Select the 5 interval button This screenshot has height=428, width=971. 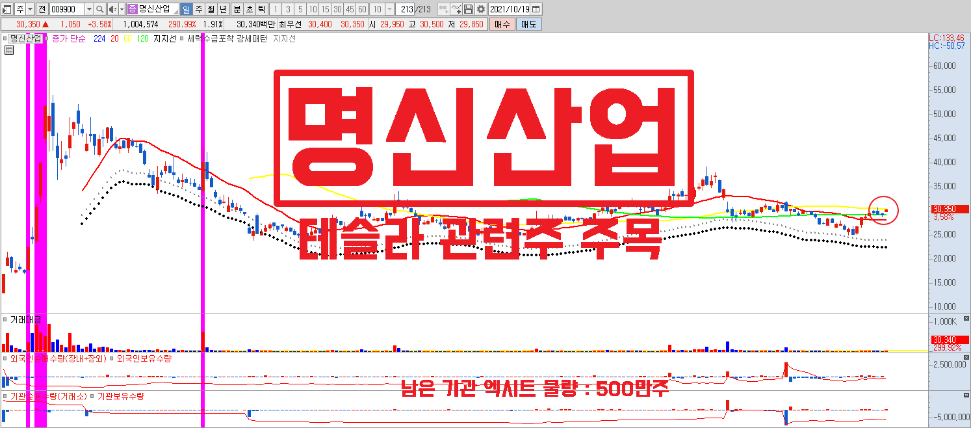click(300, 10)
